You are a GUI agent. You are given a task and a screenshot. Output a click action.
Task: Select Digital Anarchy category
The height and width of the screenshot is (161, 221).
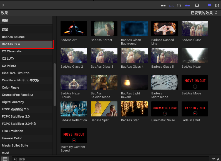26,102
